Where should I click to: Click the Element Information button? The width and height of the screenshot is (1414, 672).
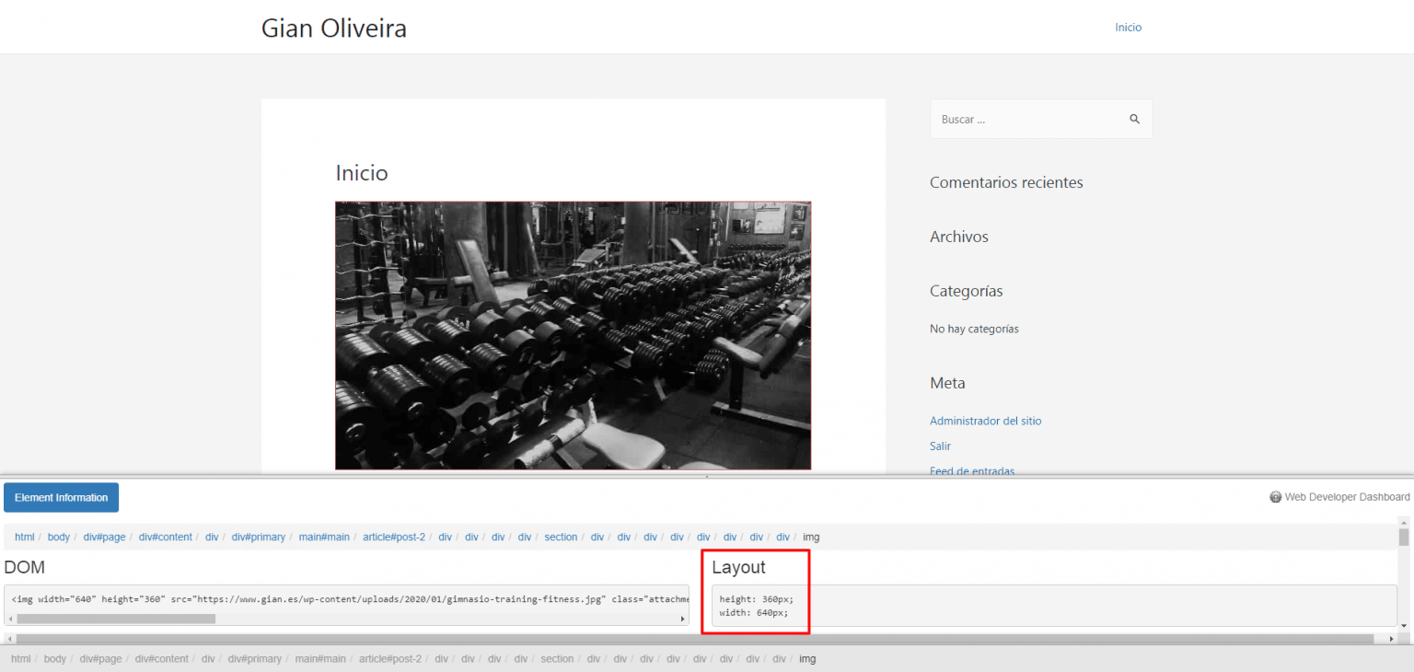point(61,497)
